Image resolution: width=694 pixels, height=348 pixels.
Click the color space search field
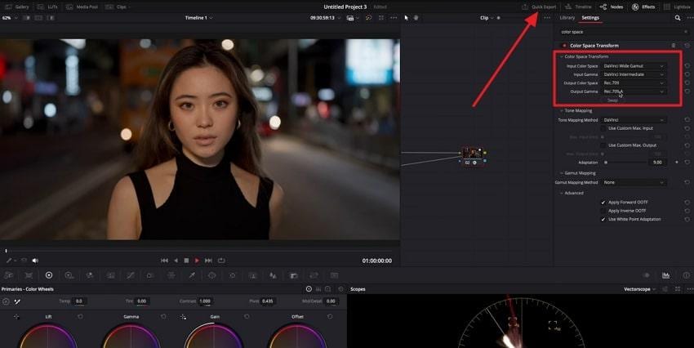click(x=622, y=32)
